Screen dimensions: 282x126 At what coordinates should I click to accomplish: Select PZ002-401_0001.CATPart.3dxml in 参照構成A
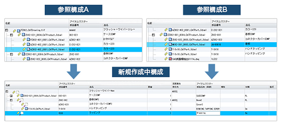coord(48,40)
